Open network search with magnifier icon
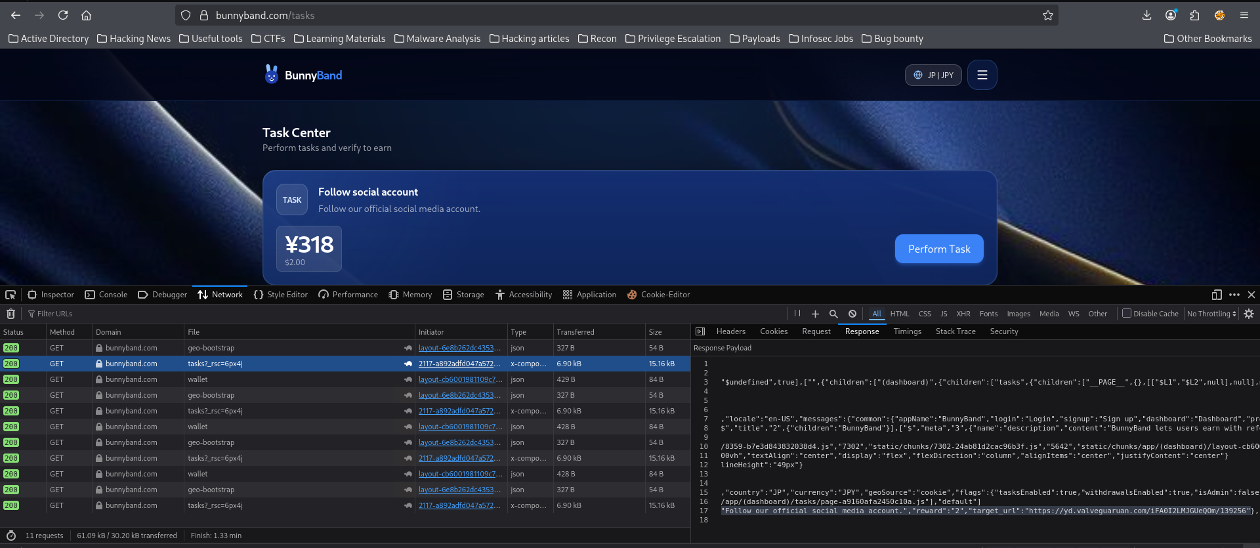1260x548 pixels. point(833,314)
